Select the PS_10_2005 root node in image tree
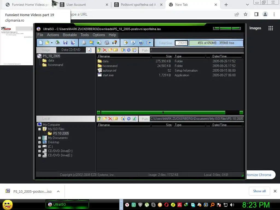The height and width of the screenshot is (210, 280). [51, 56]
